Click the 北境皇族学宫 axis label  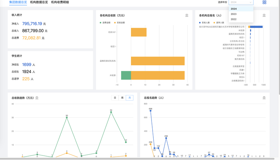pos(238,66)
